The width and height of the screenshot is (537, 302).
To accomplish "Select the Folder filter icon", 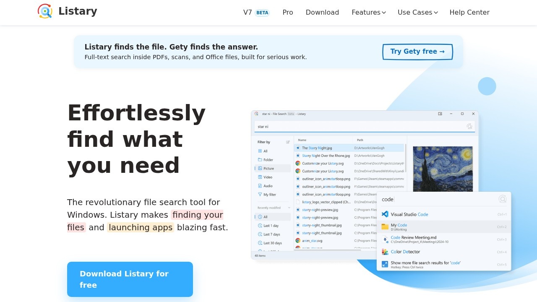I will pyautogui.click(x=260, y=160).
